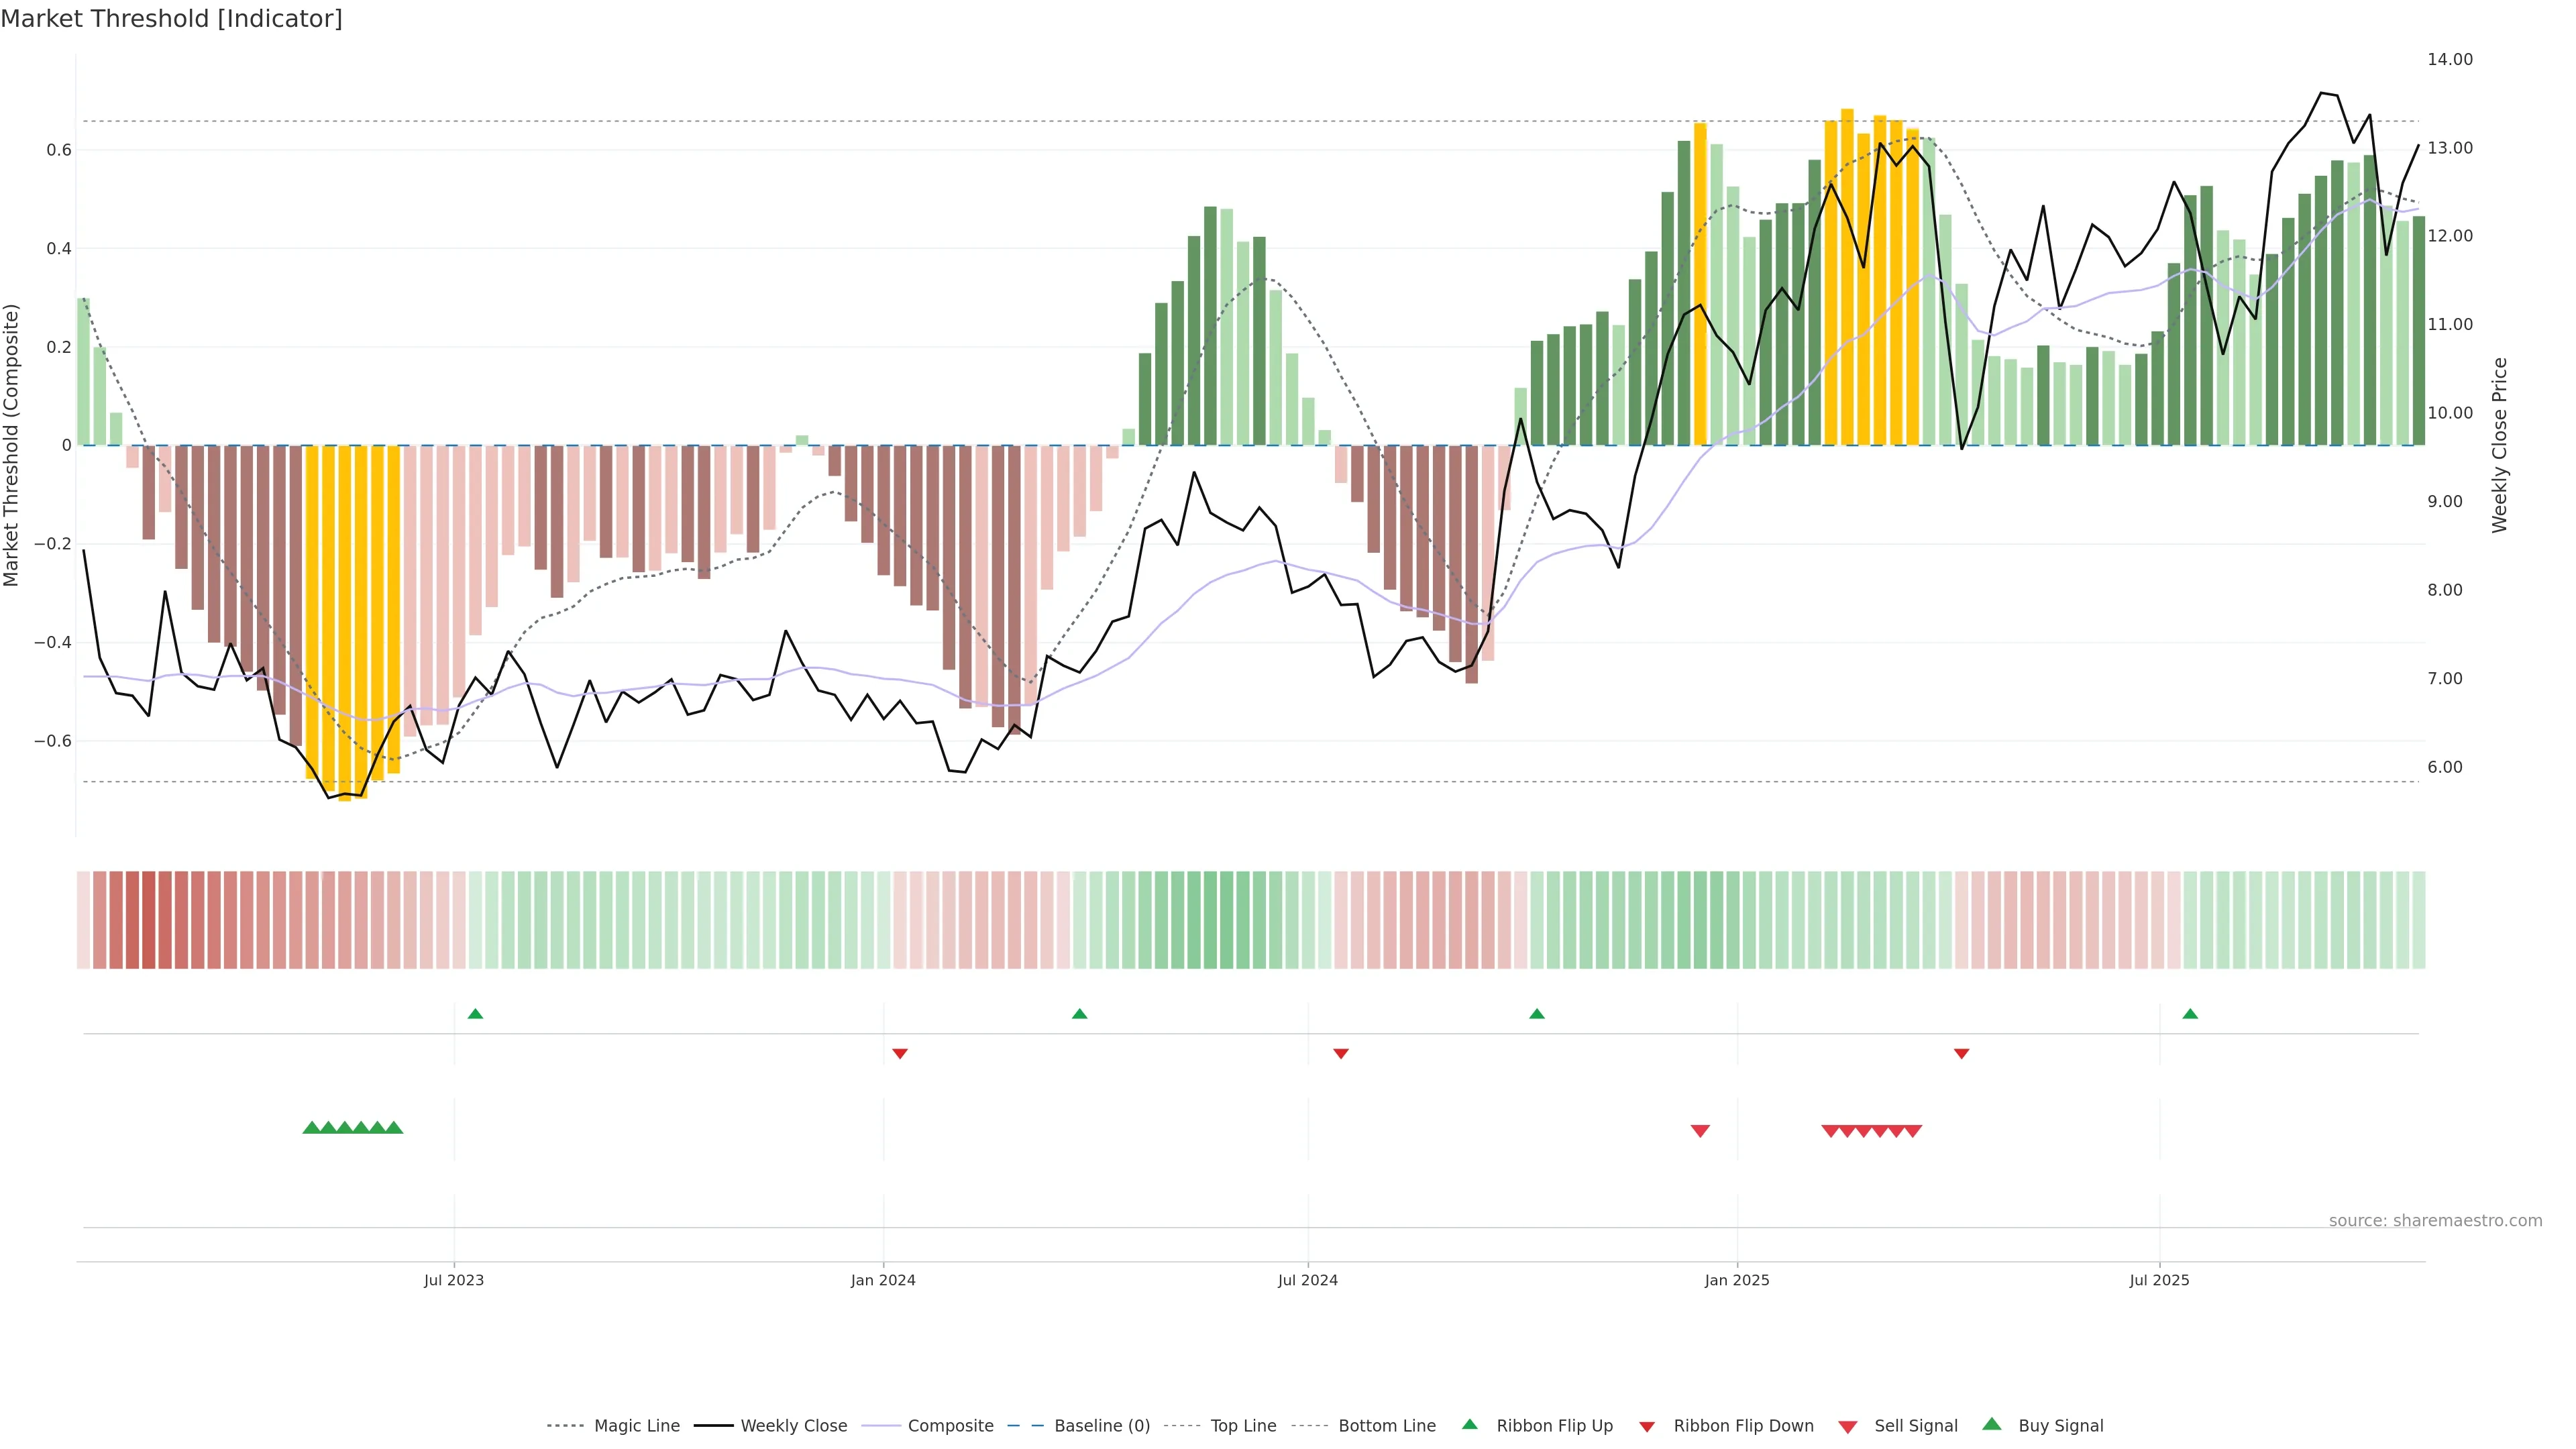Image resolution: width=2576 pixels, height=1449 pixels.
Task: Click the Jul 2023 ribbon flip up marker
Action: (475, 1014)
